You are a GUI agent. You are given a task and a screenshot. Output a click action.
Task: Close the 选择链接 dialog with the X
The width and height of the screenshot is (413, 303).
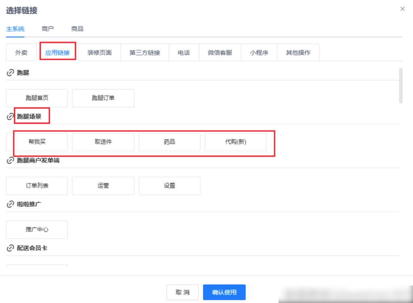[x=402, y=8]
